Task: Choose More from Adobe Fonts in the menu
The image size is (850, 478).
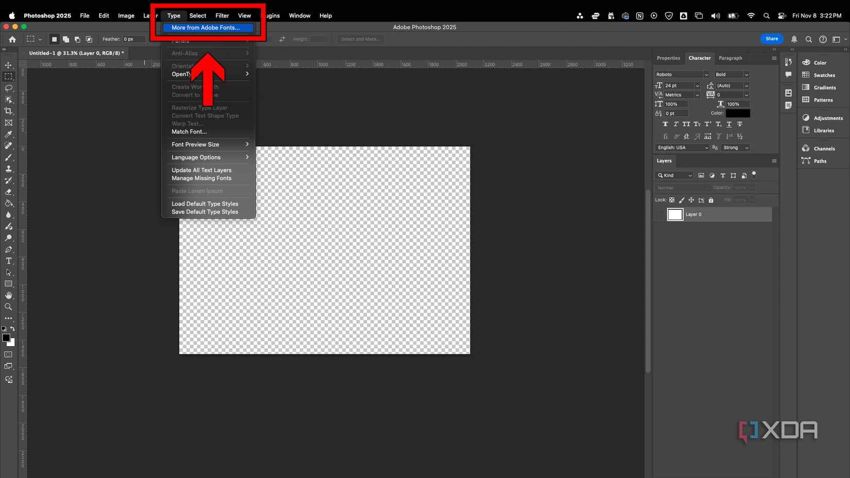Action: pos(206,28)
